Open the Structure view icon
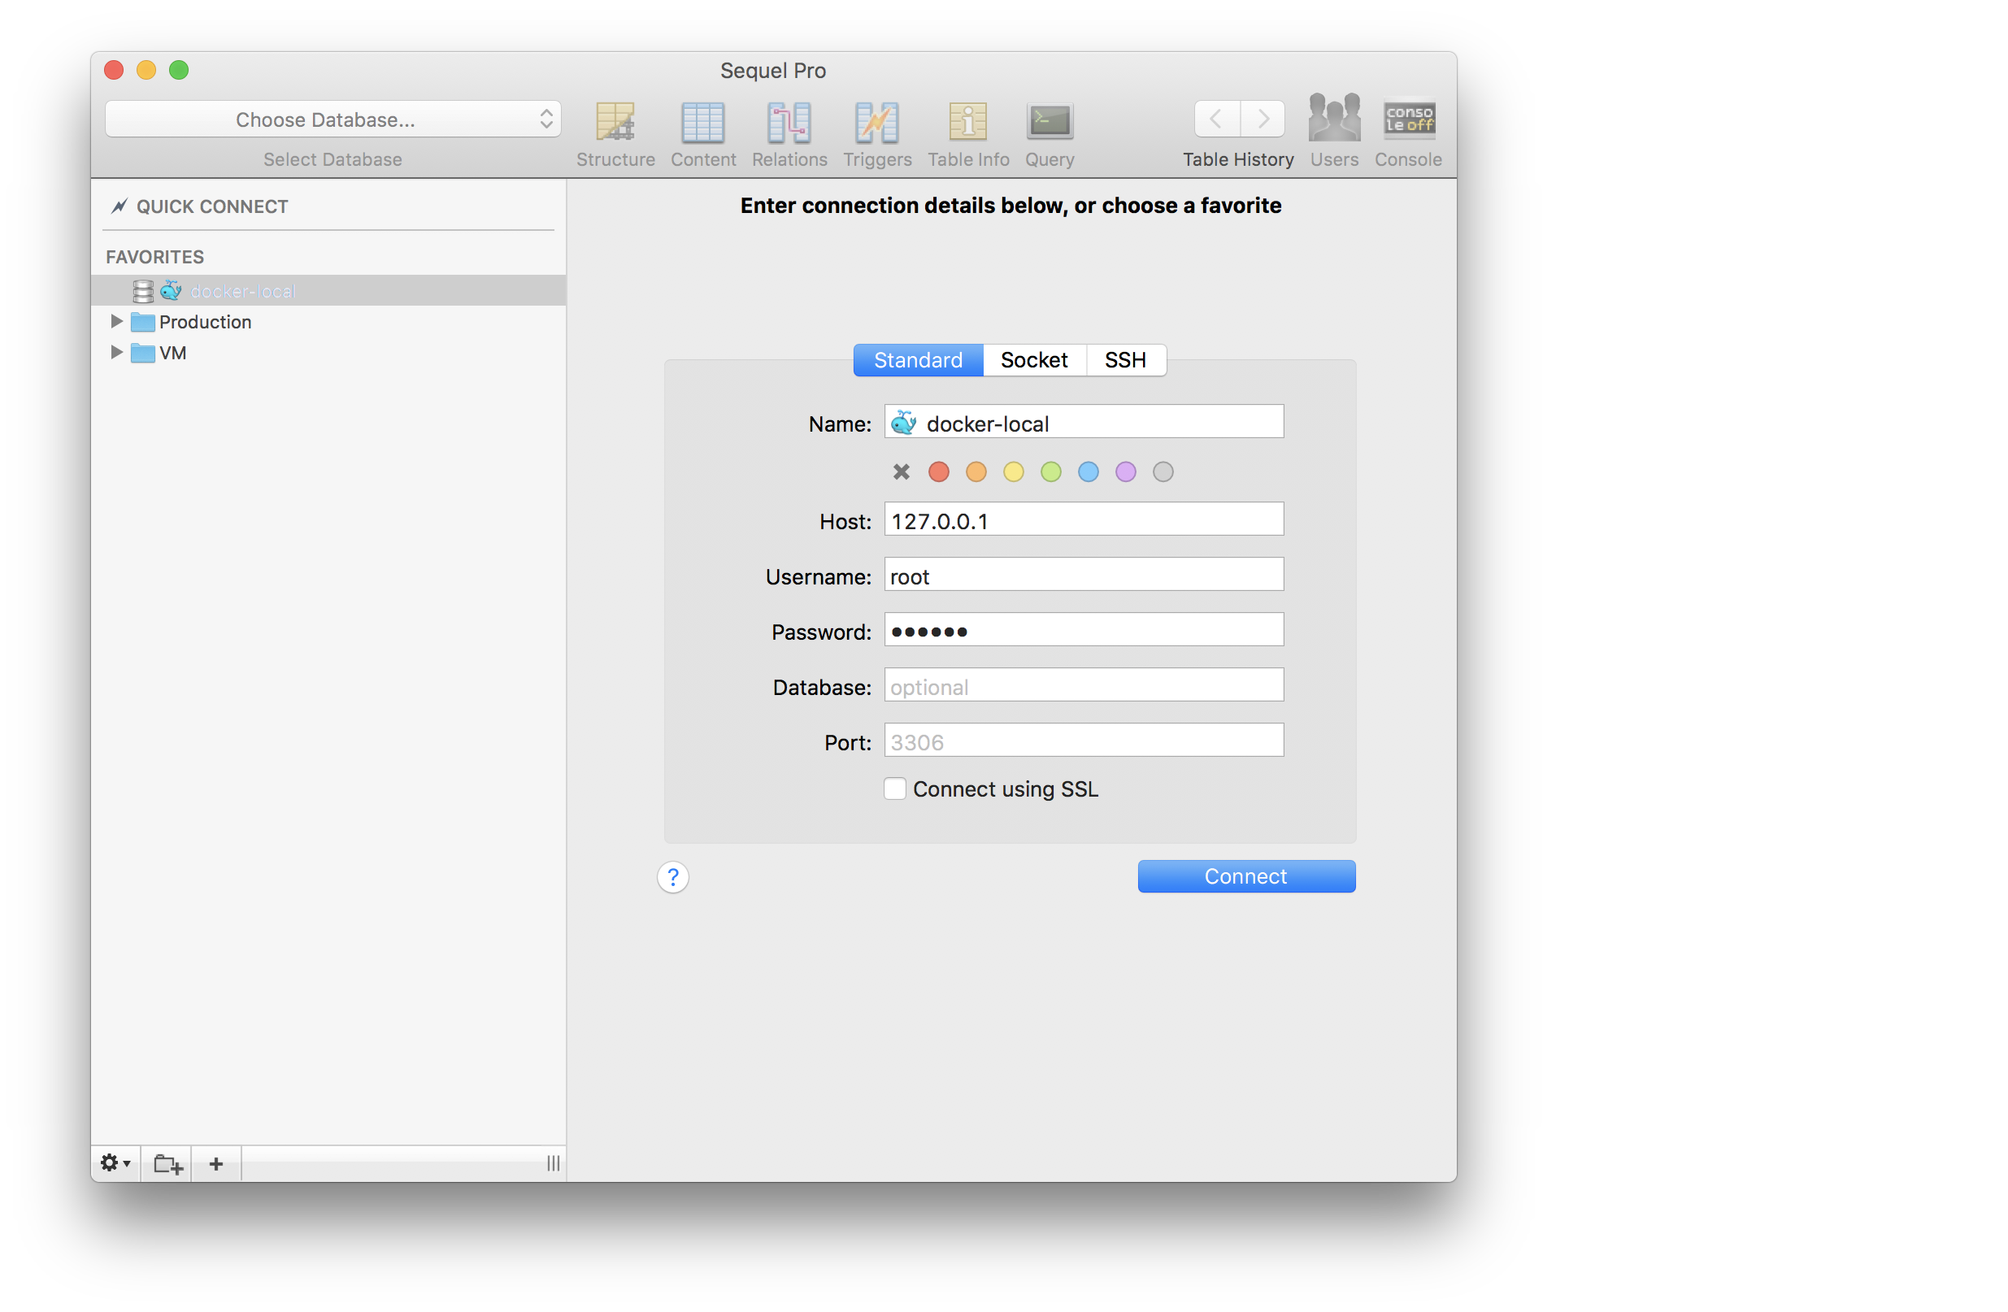Image resolution: width=2008 pixels, height=1312 pixels. 615,121
